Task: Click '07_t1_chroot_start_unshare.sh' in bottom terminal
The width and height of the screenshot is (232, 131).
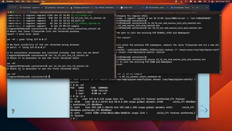Action: coord(141,77)
